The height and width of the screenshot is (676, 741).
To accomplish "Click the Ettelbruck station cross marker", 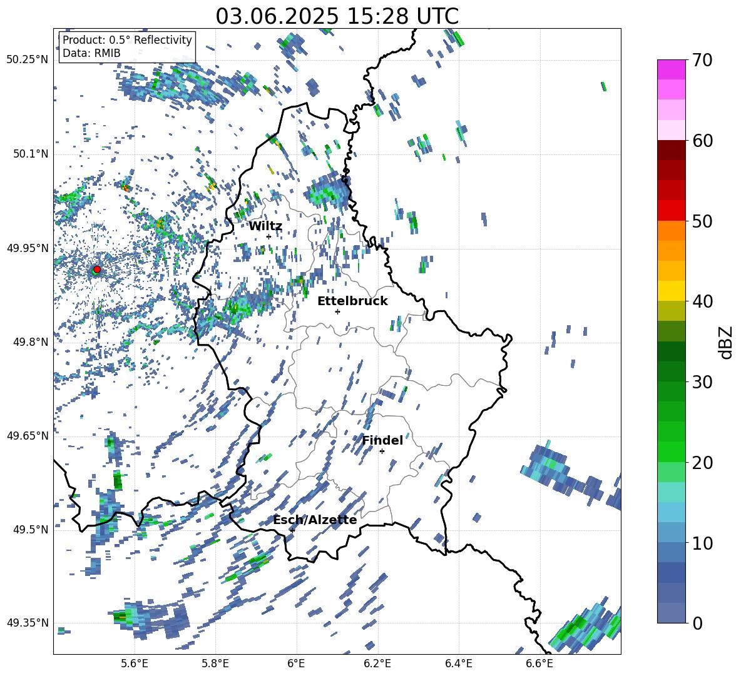I will tap(337, 311).
